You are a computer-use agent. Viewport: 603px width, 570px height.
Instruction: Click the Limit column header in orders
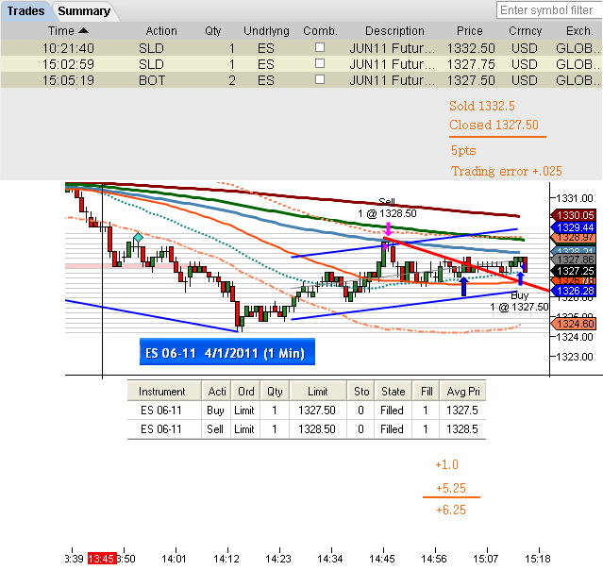318,391
